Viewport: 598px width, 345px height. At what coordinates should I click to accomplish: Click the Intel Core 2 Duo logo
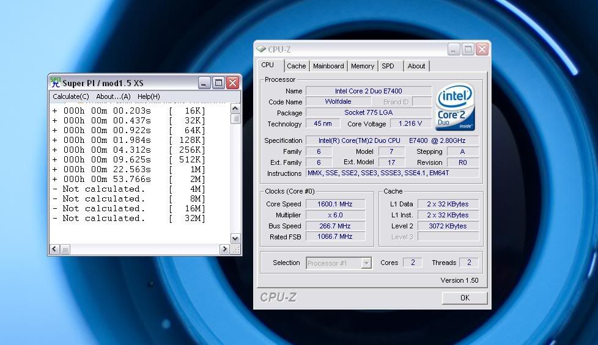[x=454, y=107]
